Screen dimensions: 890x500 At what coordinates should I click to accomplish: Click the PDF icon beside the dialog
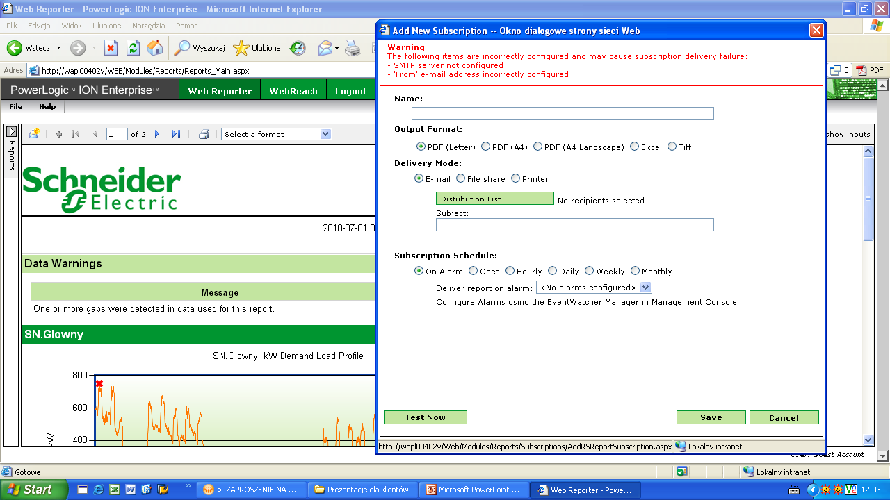point(861,70)
